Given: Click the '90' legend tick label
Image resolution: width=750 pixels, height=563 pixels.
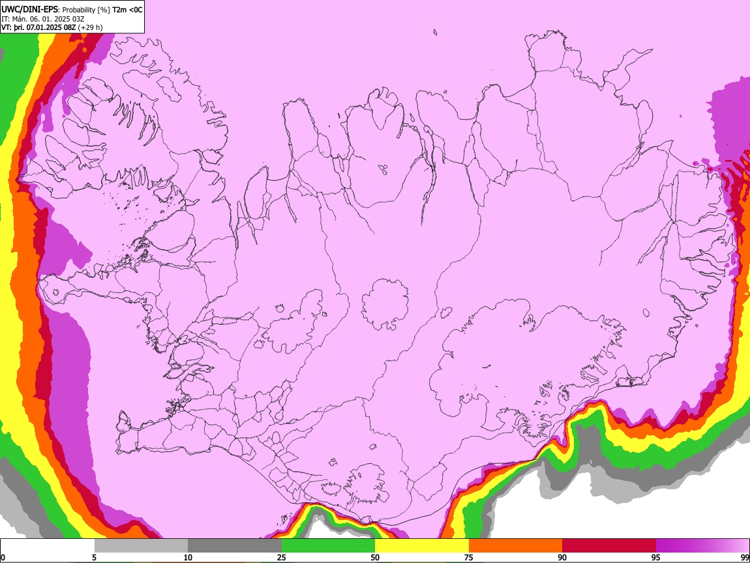Looking at the screenshot, I should (x=562, y=558).
